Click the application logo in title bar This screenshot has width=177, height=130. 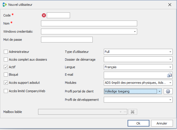[5, 5]
